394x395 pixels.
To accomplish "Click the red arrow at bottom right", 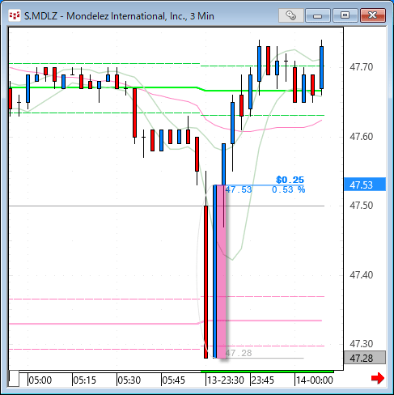I will coord(377,378).
